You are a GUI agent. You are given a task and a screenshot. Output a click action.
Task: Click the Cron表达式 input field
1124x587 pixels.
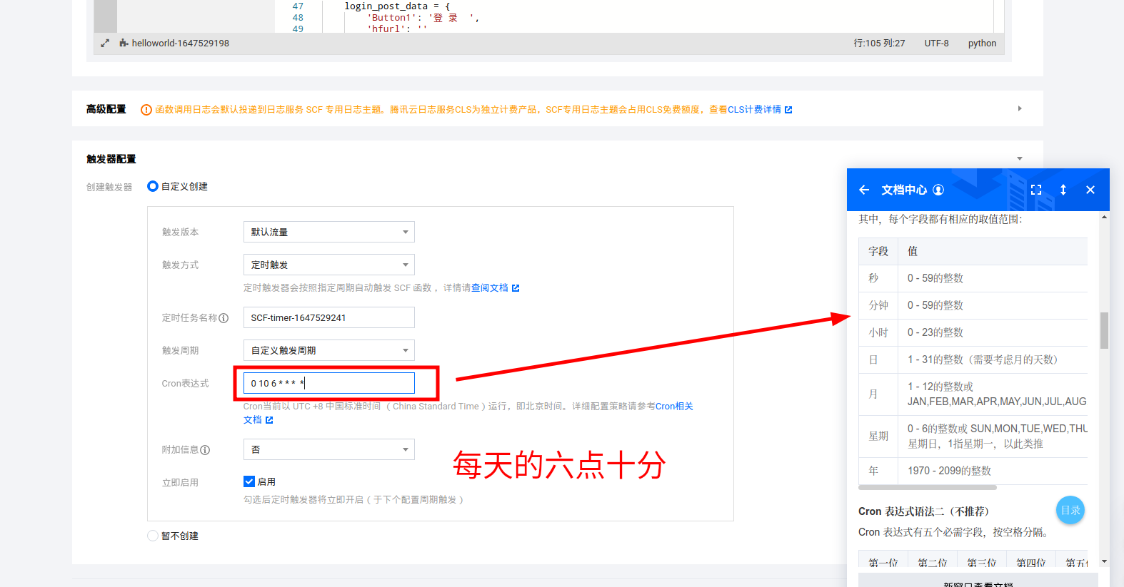pos(328,383)
